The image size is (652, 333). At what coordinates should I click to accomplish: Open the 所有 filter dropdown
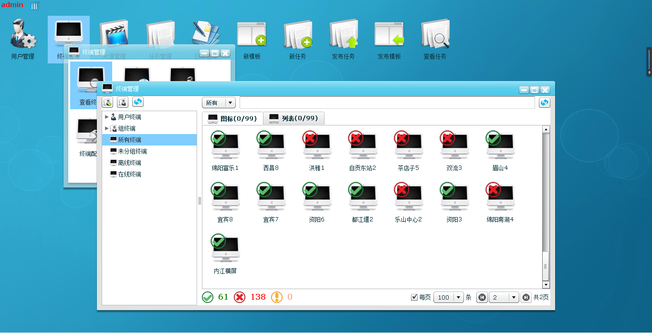click(219, 103)
